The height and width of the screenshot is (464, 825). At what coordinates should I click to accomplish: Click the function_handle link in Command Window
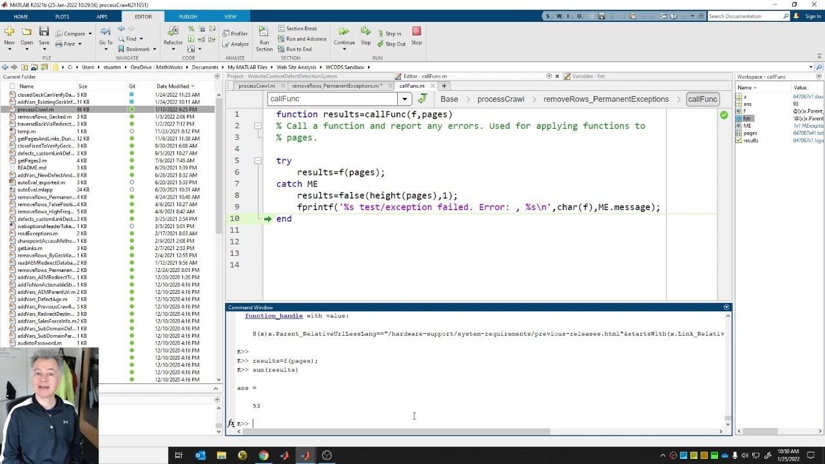[x=273, y=316]
